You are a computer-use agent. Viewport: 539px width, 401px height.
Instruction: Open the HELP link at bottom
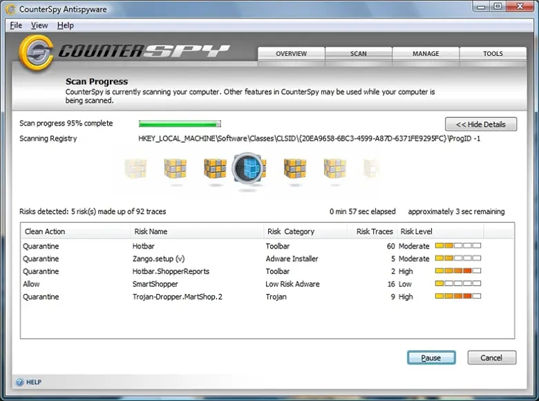(34, 382)
